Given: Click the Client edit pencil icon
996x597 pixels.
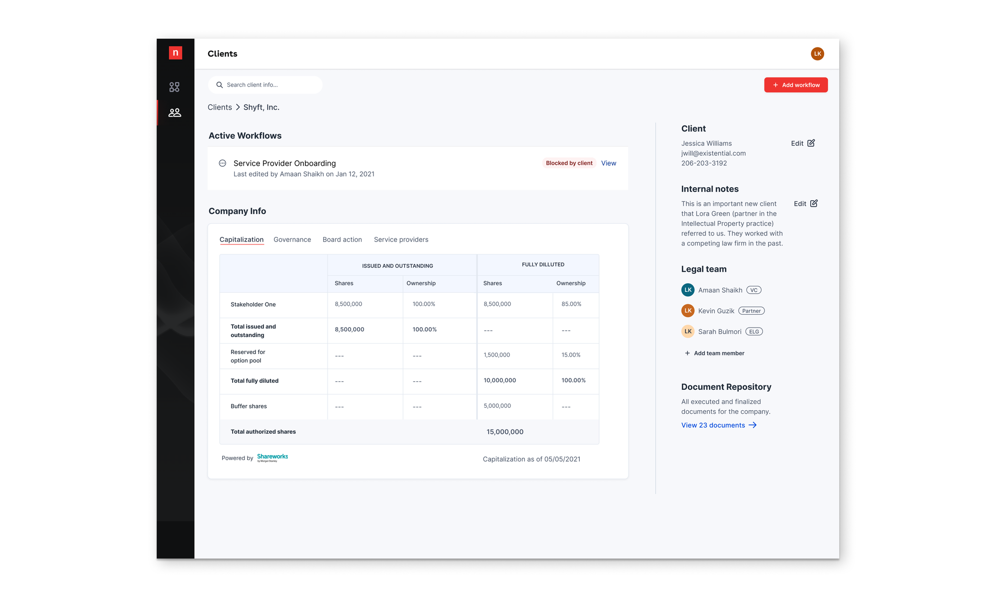Looking at the screenshot, I should pyautogui.click(x=811, y=143).
